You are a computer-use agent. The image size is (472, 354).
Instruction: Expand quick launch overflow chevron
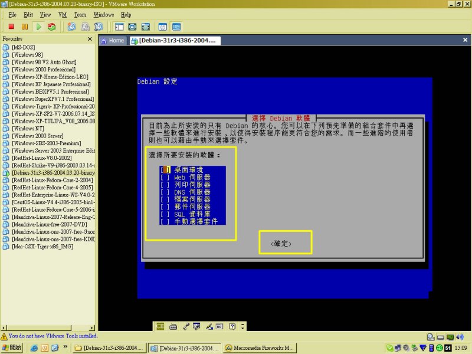[65, 347]
